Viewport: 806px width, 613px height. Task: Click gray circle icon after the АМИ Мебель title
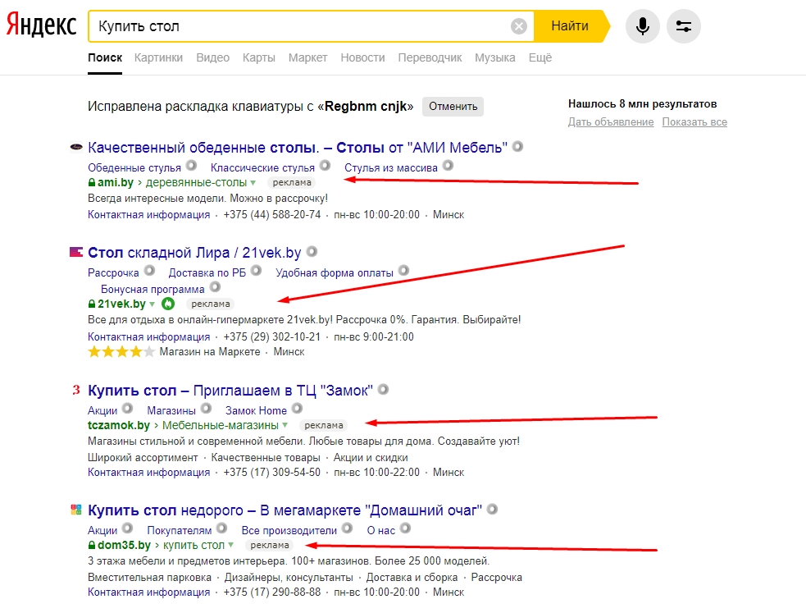(x=517, y=147)
